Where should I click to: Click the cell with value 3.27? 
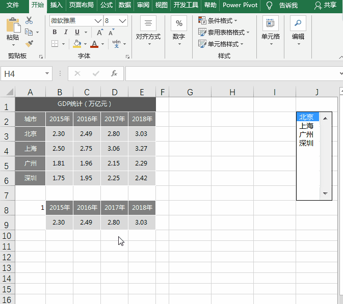point(142,149)
